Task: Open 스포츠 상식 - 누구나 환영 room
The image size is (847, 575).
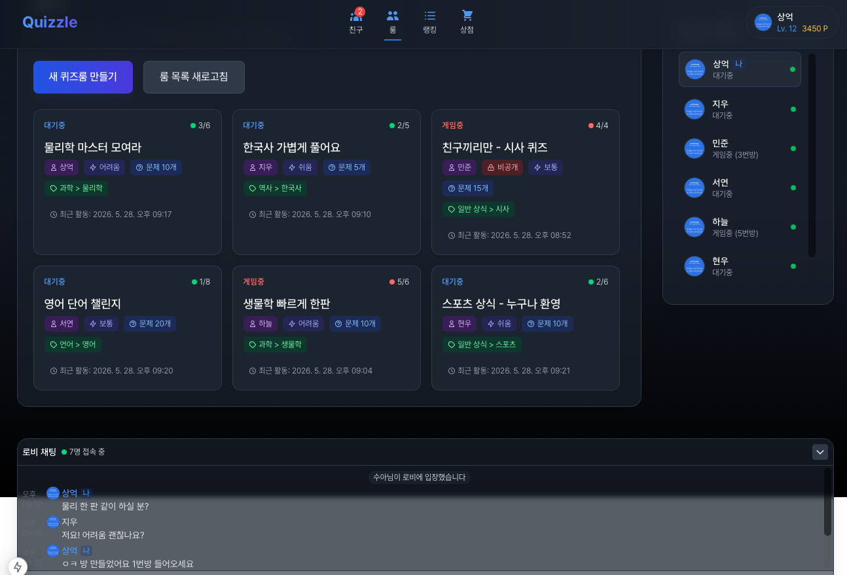Action: tap(526, 328)
